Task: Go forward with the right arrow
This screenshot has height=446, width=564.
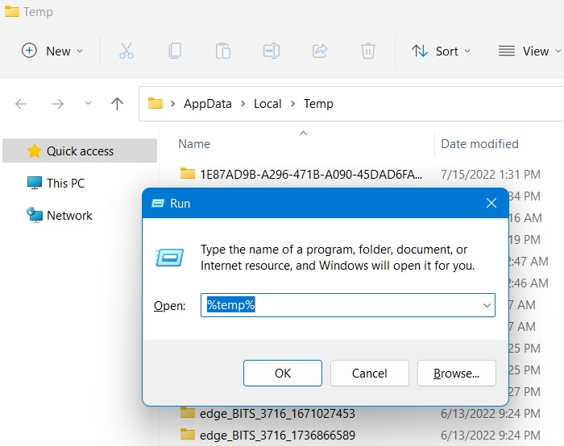Action: [57, 104]
